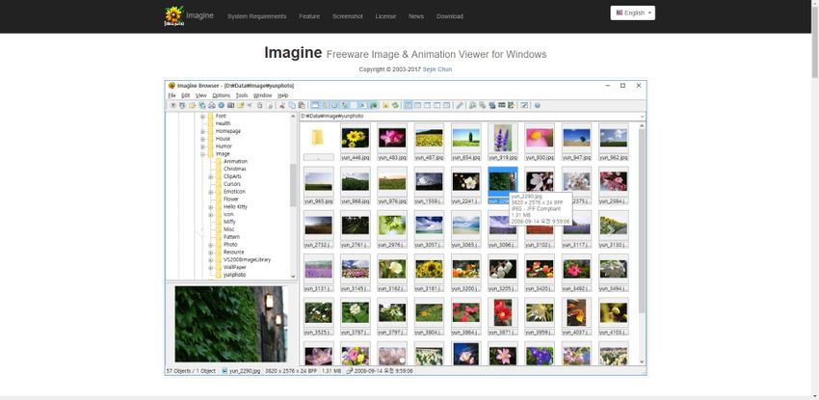Open the Options menu in Imagine Browser
819x400 pixels.
click(222, 95)
